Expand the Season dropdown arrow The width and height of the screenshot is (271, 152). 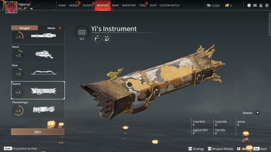(258, 113)
